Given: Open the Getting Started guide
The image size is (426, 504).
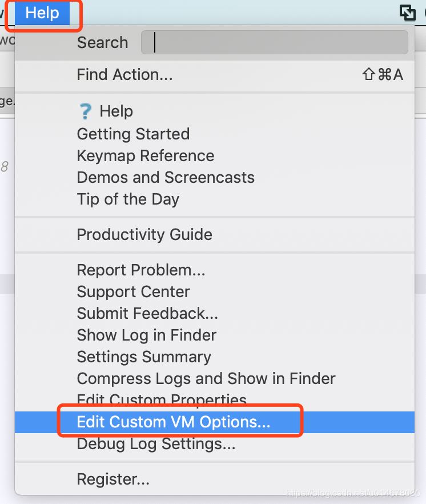Looking at the screenshot, I should [133, 134].
